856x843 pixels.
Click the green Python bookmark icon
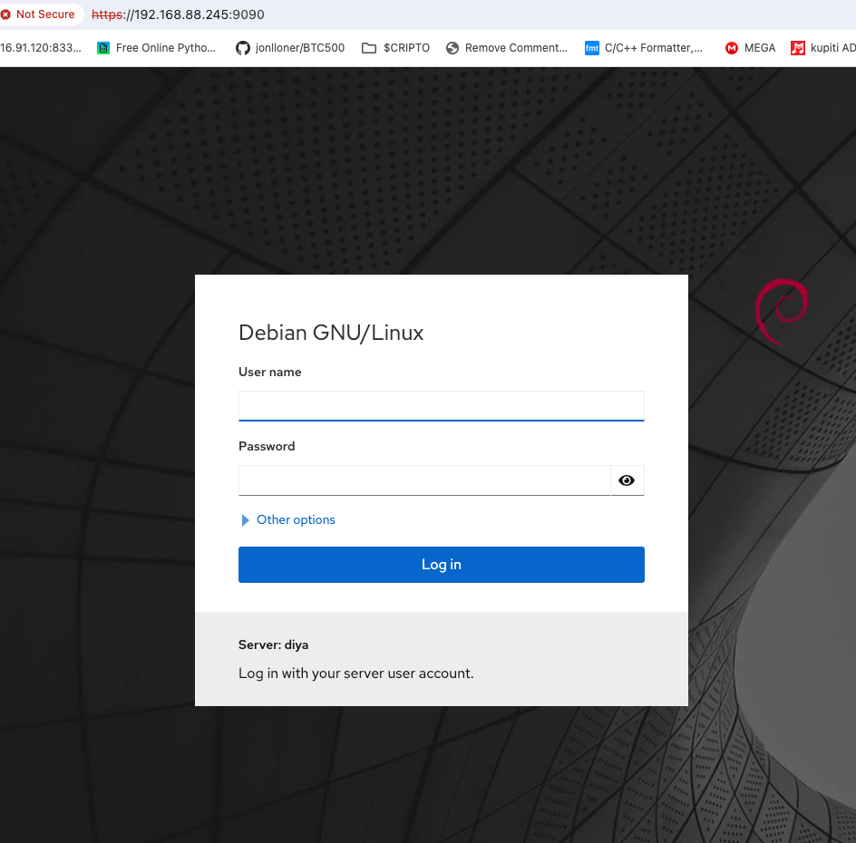[x=103, y=48]
